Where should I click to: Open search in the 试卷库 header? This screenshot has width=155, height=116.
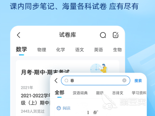click(103, 35)
